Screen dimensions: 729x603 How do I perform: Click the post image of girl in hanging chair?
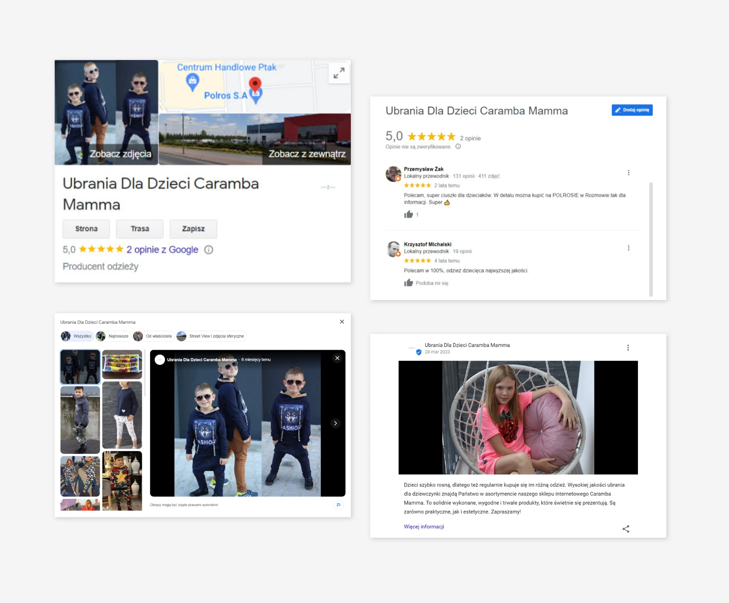point(518,417)
